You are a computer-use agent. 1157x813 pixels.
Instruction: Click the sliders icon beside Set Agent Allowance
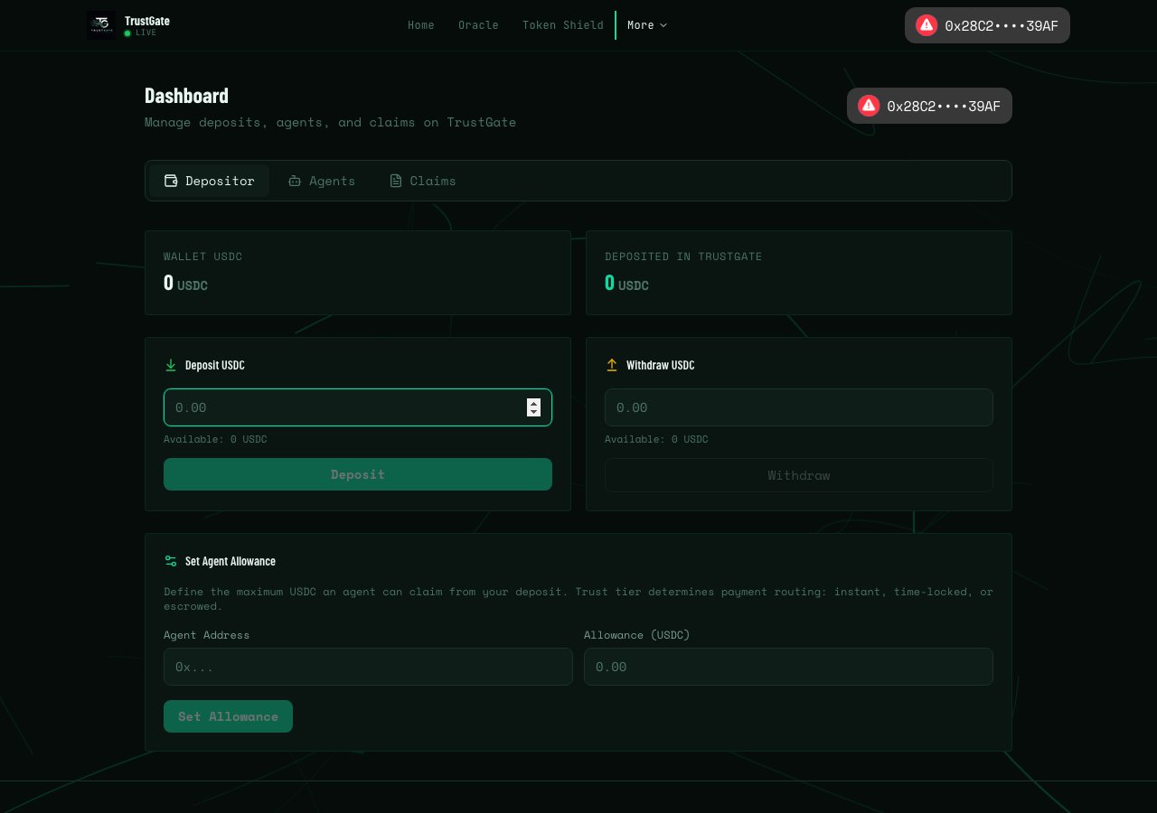tap(171, 561)
